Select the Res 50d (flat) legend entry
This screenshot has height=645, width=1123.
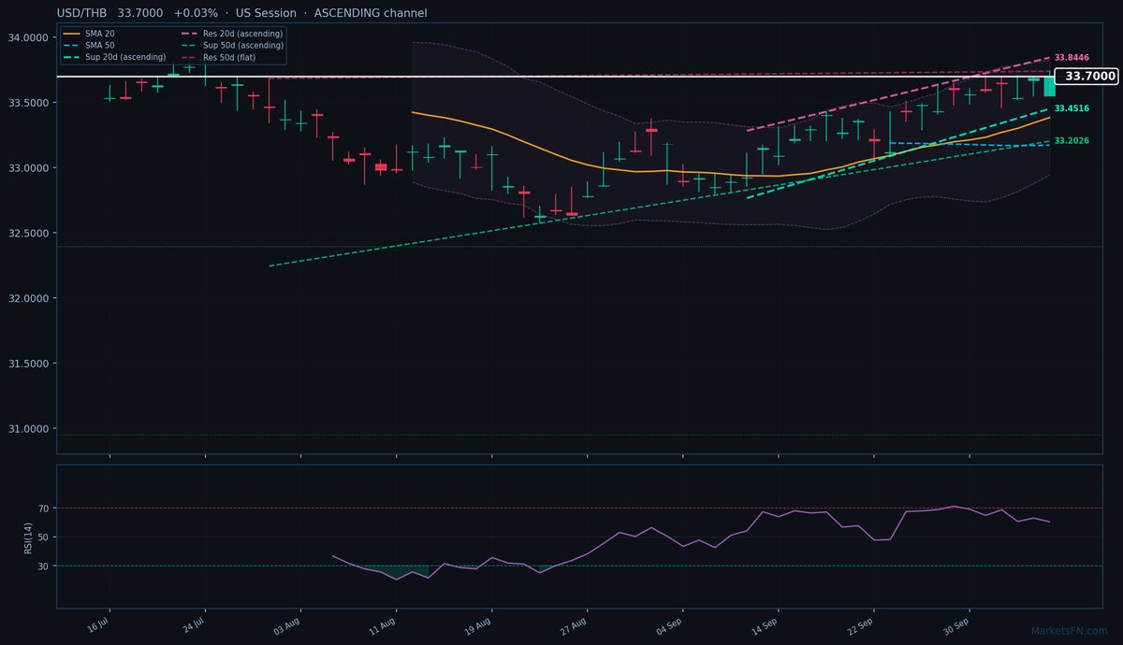pos(218,57)
